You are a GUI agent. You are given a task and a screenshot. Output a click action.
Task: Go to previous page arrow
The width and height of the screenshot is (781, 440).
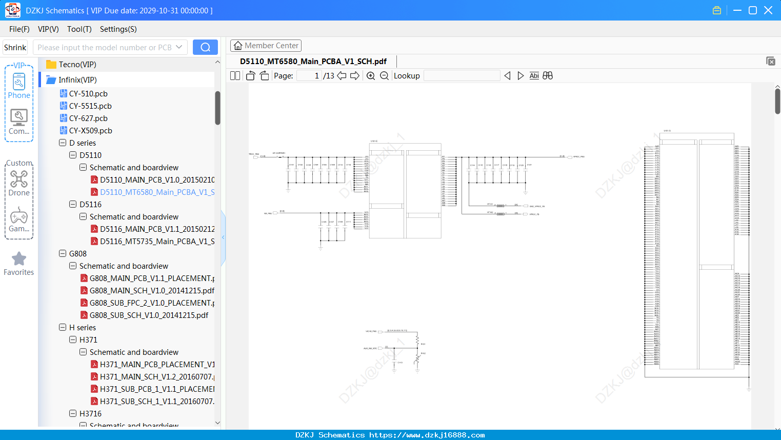pyautogui.click(x=342, y=76)
